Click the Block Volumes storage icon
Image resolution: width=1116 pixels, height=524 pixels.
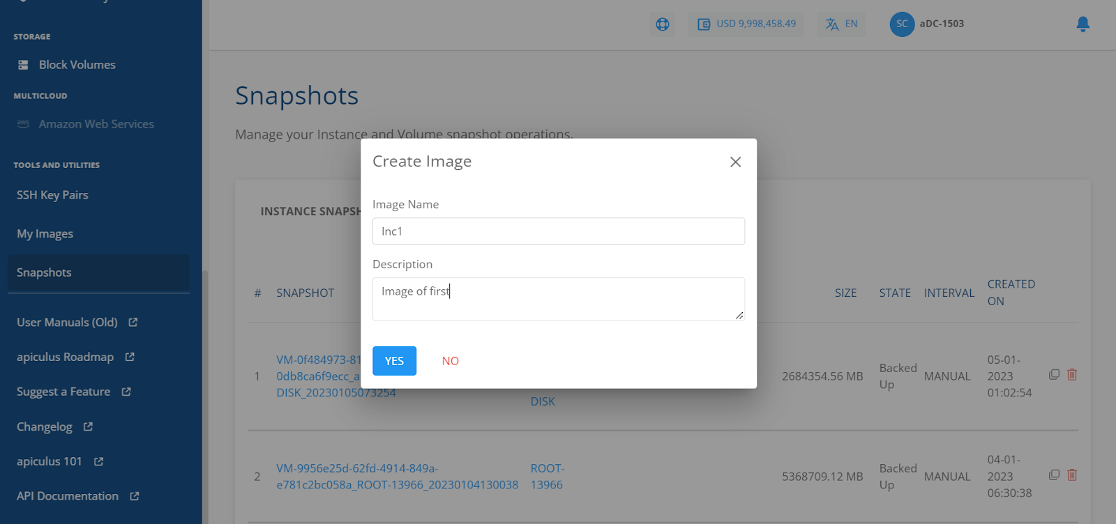click(x=23, y=65)
